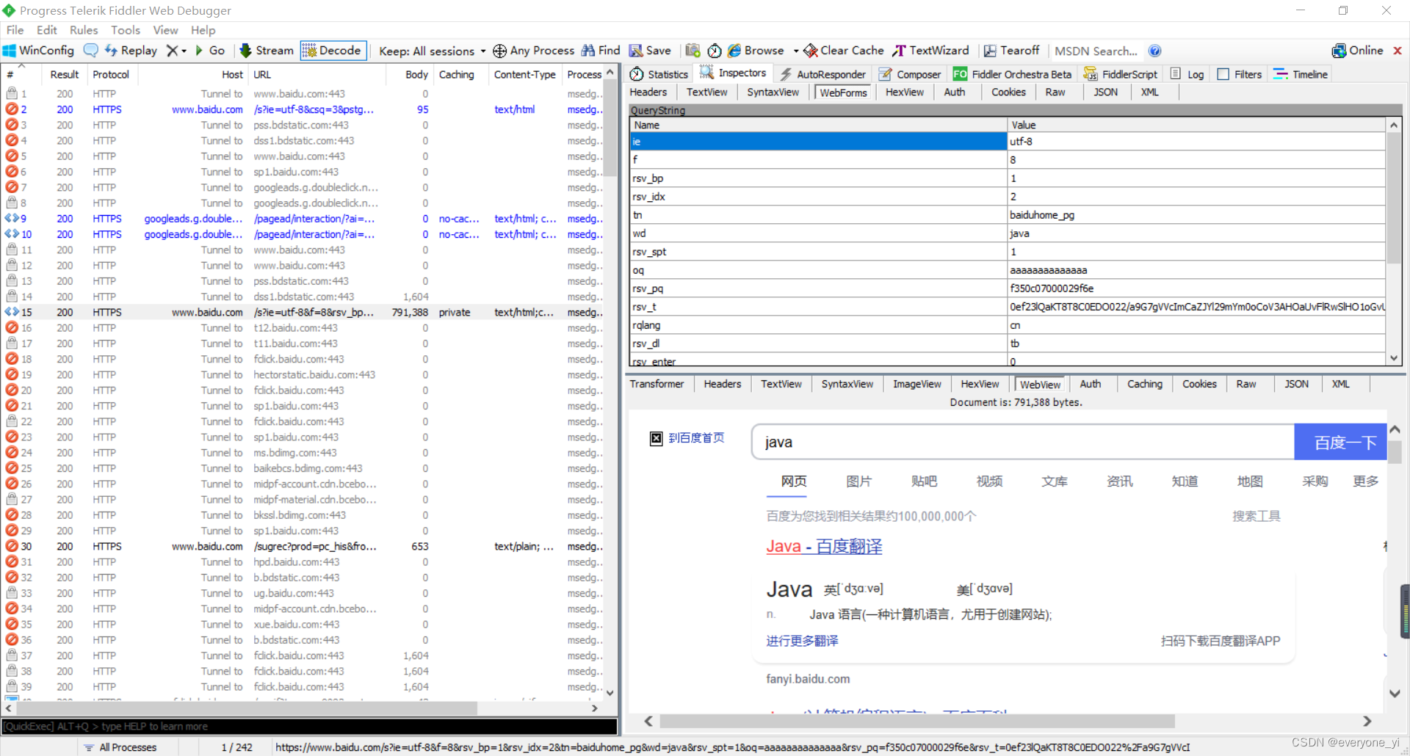This screenshot has width=1410, height=756.
Task: Select session 2 www.baidu.com HTTPS row
Action: [303, 109]
